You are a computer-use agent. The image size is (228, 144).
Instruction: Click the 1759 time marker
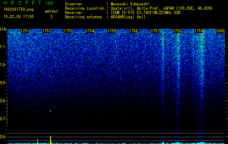tap(199, 31)
